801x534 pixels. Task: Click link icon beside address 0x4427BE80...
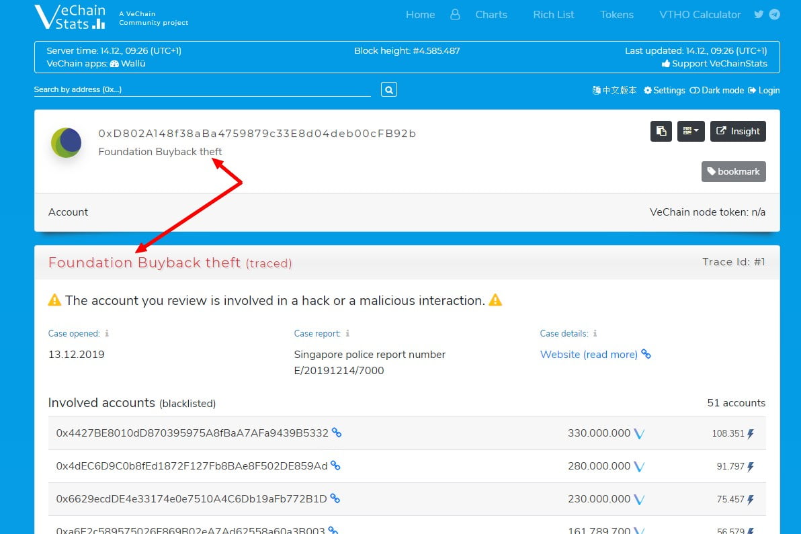(337, 433)
